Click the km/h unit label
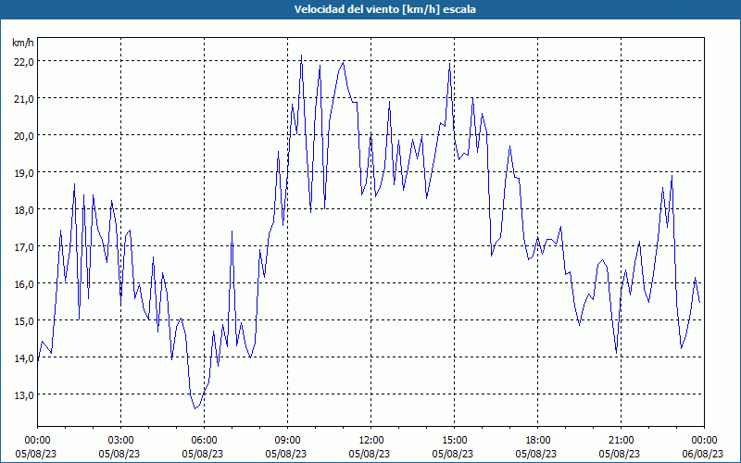Screen dimensions: 741x463 point(23,43)
